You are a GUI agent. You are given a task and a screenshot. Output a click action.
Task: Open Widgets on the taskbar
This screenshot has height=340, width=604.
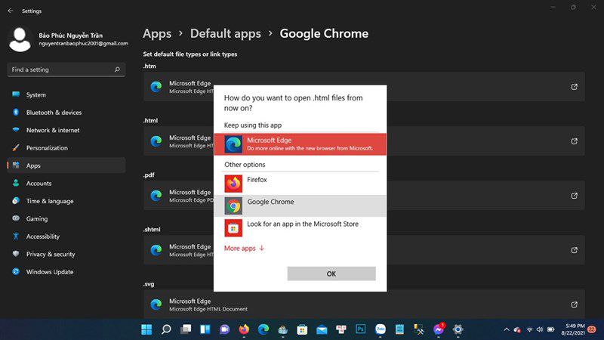point(205,329)
